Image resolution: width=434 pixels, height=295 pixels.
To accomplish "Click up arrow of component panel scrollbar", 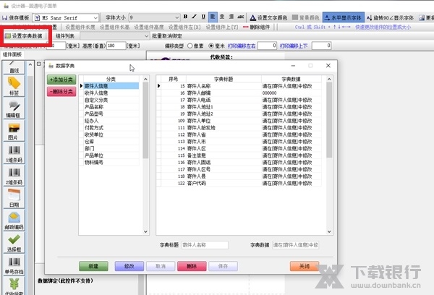I will [30, 64].
